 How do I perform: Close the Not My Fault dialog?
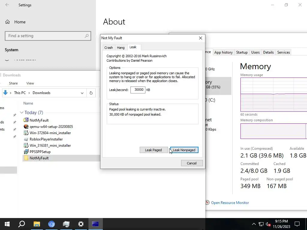pyautogui.click(x=201, y=38)
